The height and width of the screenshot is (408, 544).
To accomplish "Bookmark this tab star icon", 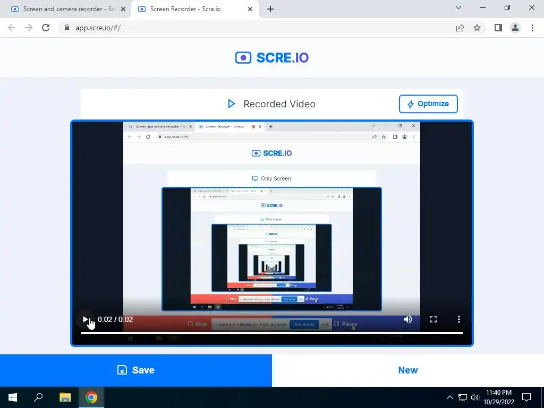I will [x=477, y=28].
